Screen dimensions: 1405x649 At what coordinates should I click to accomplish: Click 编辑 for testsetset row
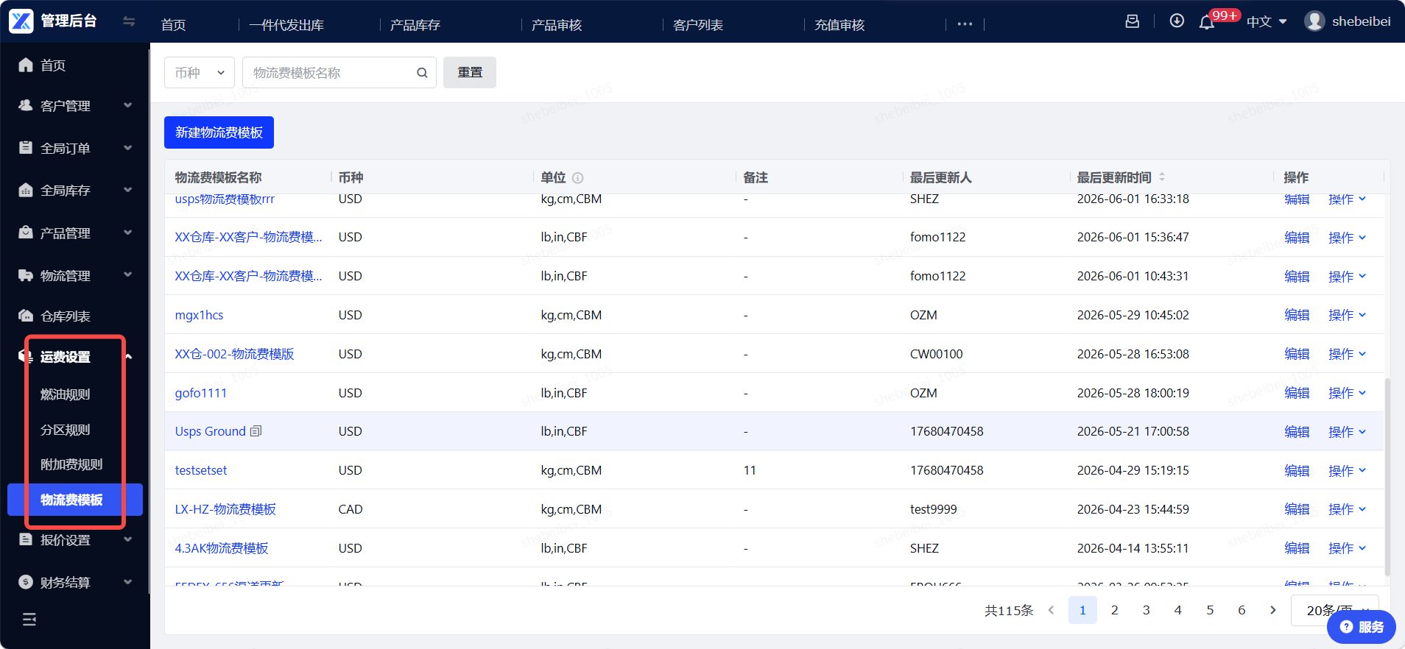(x=1297, y=471)
